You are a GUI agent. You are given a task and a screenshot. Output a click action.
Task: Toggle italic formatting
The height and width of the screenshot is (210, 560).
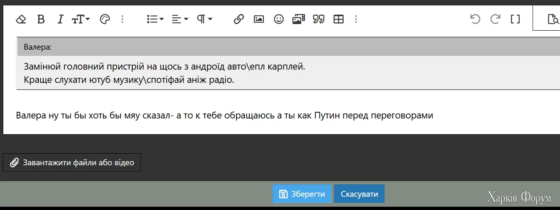(60, 19)
